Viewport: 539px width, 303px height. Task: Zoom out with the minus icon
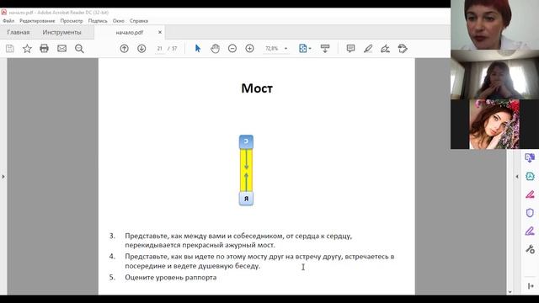pyautogui.click(x=232, y=49)
